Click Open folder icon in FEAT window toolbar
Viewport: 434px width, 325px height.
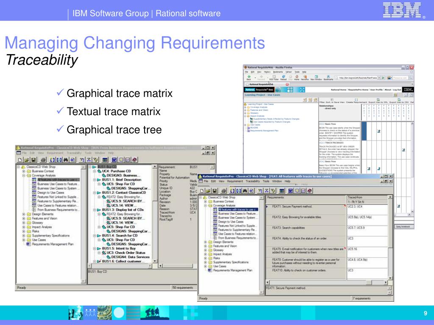pos(208,191)
